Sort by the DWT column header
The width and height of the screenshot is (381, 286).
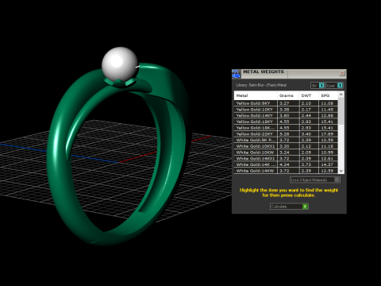[x=309, y=95]
